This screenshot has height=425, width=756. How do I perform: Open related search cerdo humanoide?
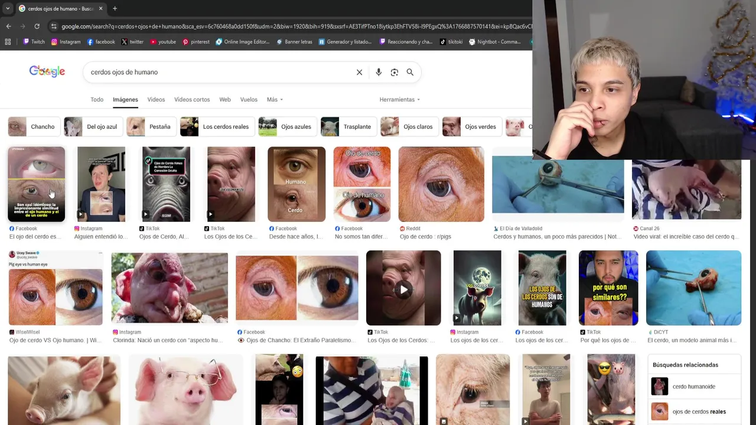pos(694,387)
